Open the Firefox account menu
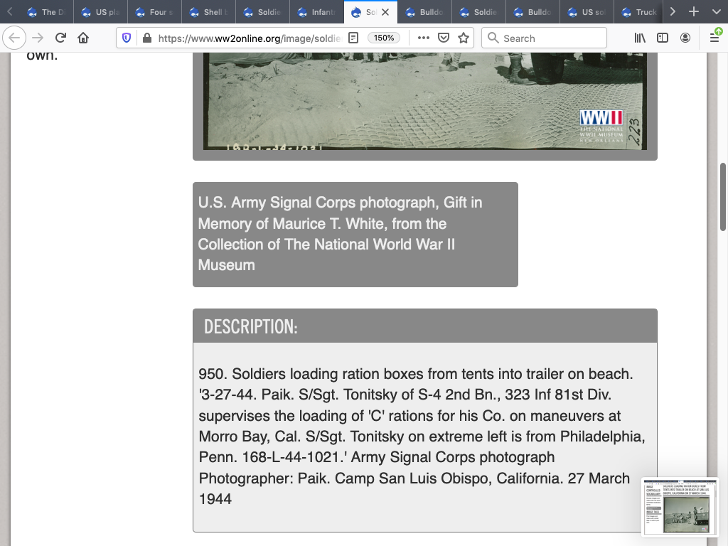 685,38
